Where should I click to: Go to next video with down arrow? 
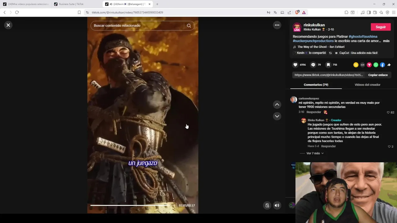277,116
